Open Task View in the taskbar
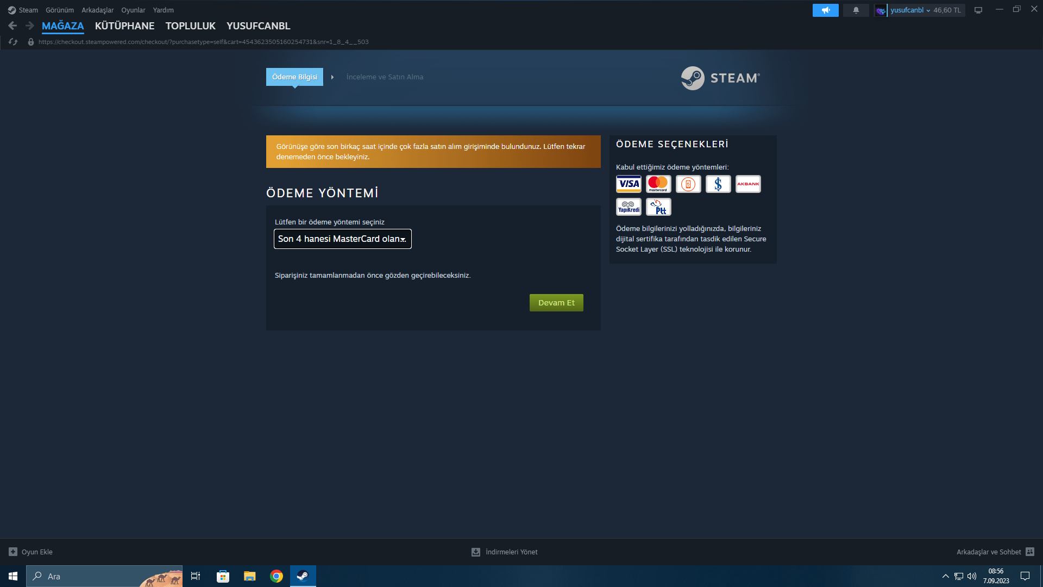 [x=196, y=576]
